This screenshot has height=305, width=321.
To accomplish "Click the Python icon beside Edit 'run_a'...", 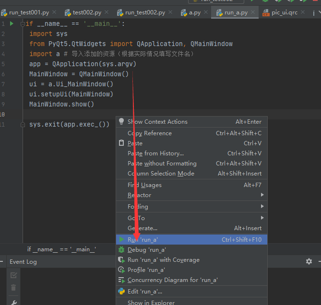I will click(121, 291).
